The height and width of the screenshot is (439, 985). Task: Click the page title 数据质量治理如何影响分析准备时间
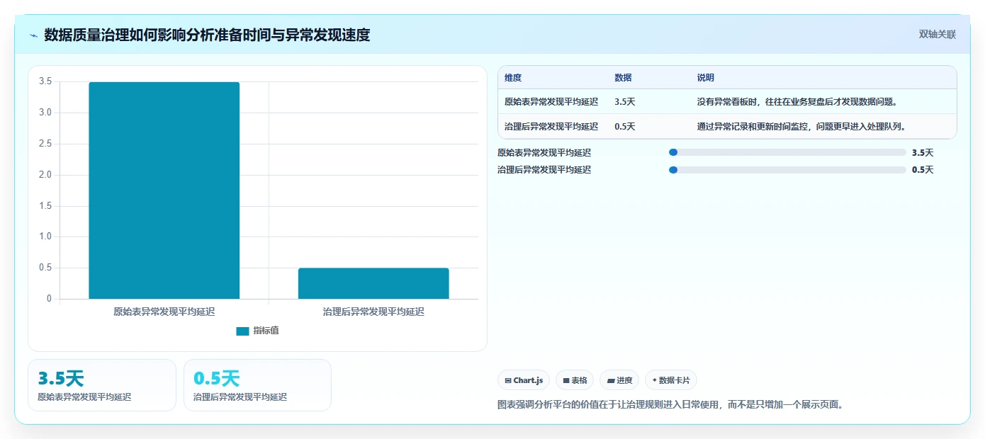(x=207, y=35)
